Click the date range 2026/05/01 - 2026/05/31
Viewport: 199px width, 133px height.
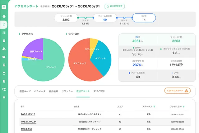click(76, 6)
